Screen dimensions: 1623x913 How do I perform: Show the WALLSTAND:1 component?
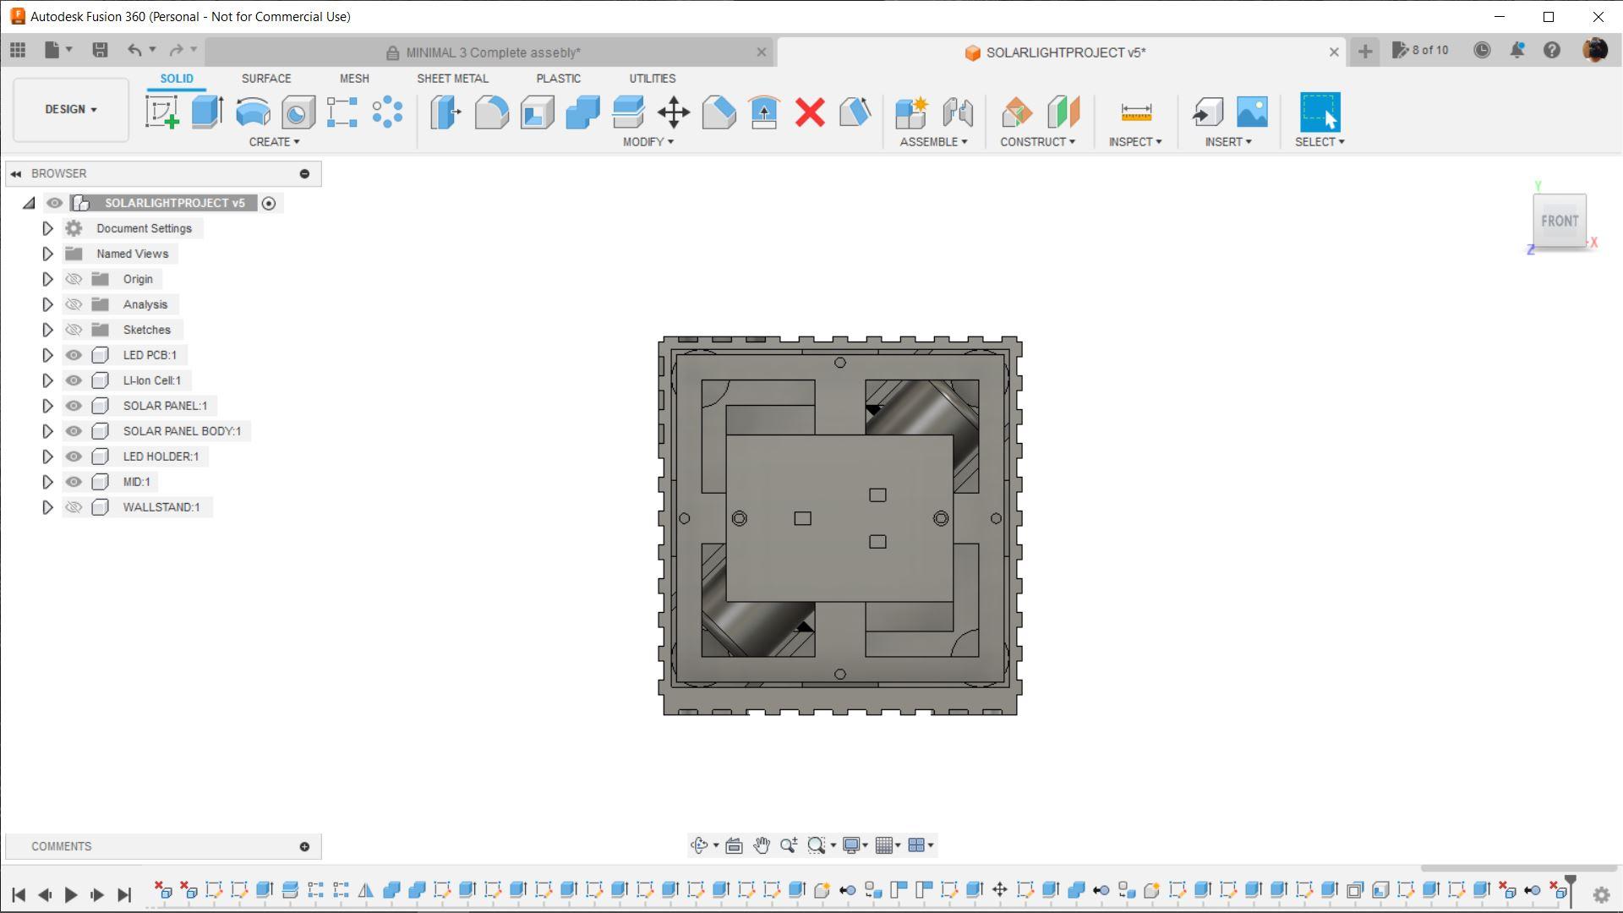pos(74,507)
